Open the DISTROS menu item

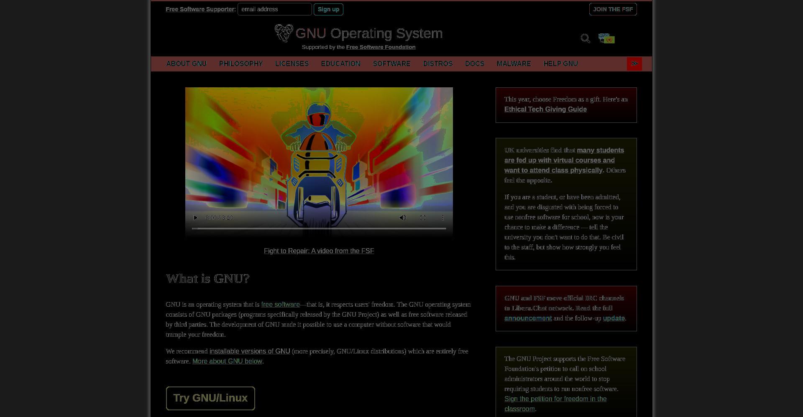click(x=438, y=64)
